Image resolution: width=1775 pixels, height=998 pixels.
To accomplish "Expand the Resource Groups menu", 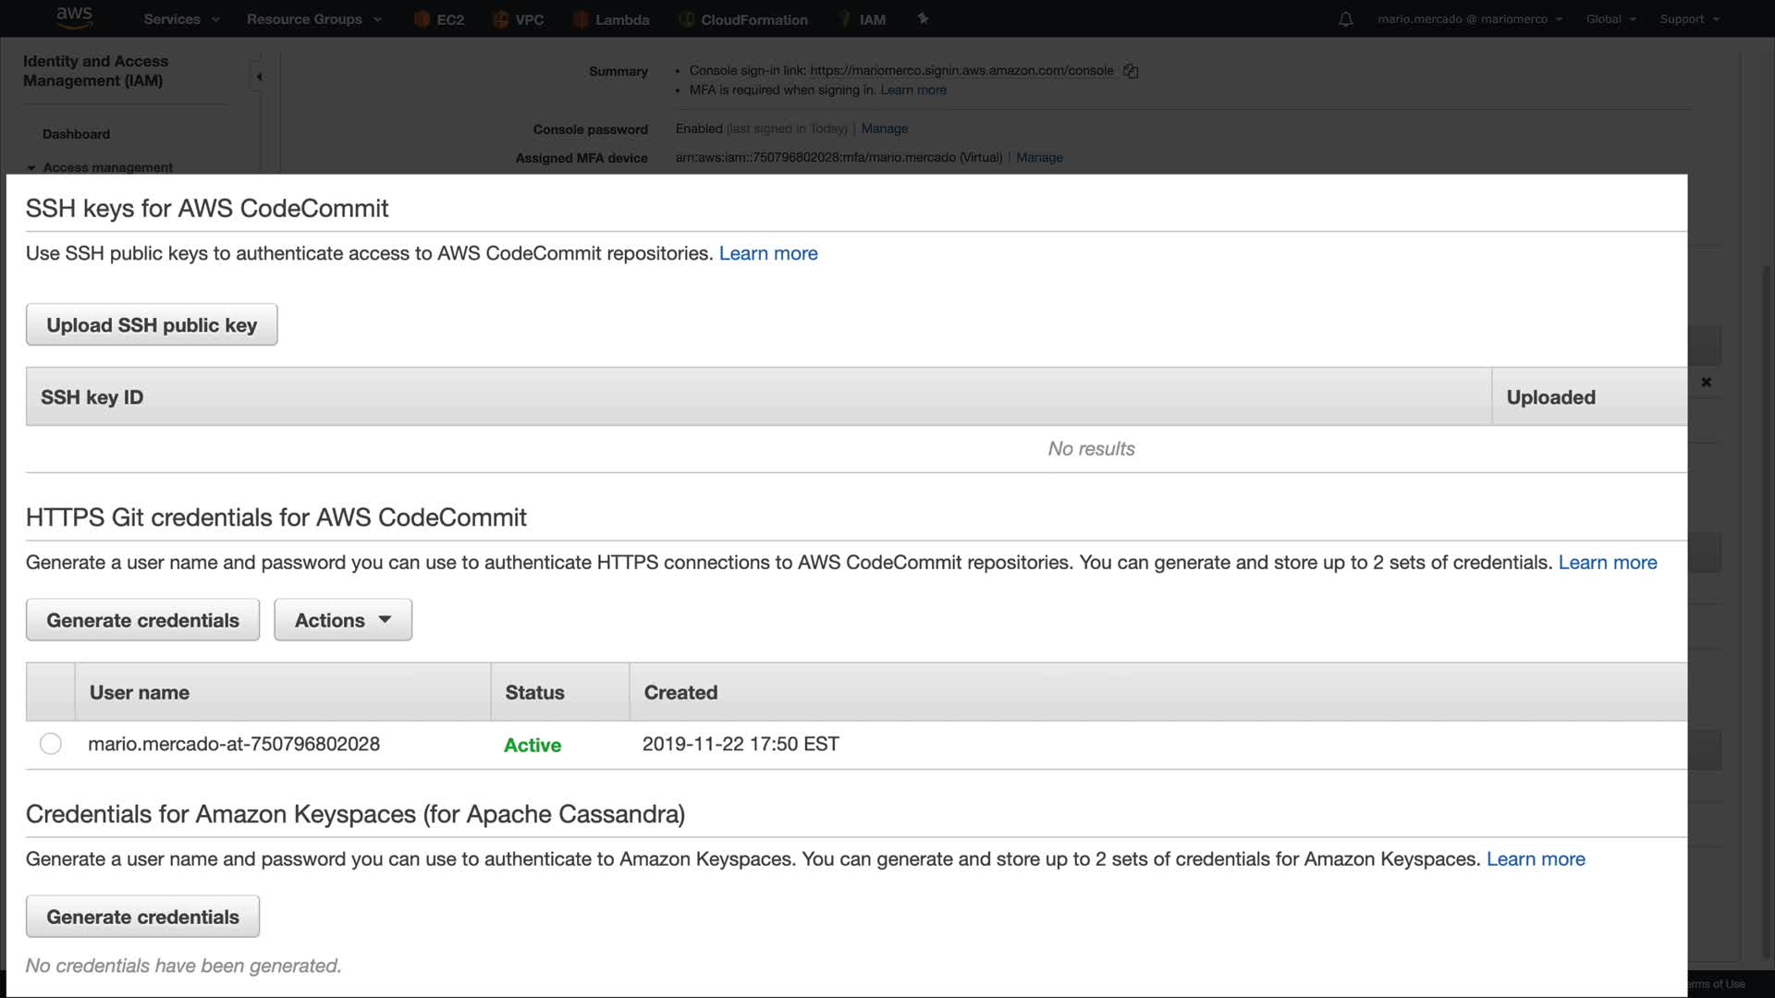I will (313, 19).
